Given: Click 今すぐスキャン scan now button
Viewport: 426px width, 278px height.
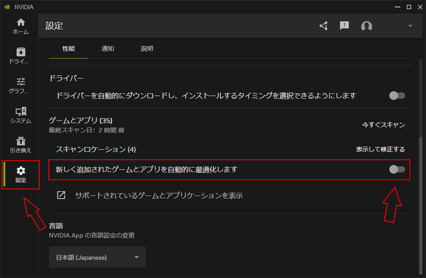Looking at the screenshot, I should [x=383, y=125].
